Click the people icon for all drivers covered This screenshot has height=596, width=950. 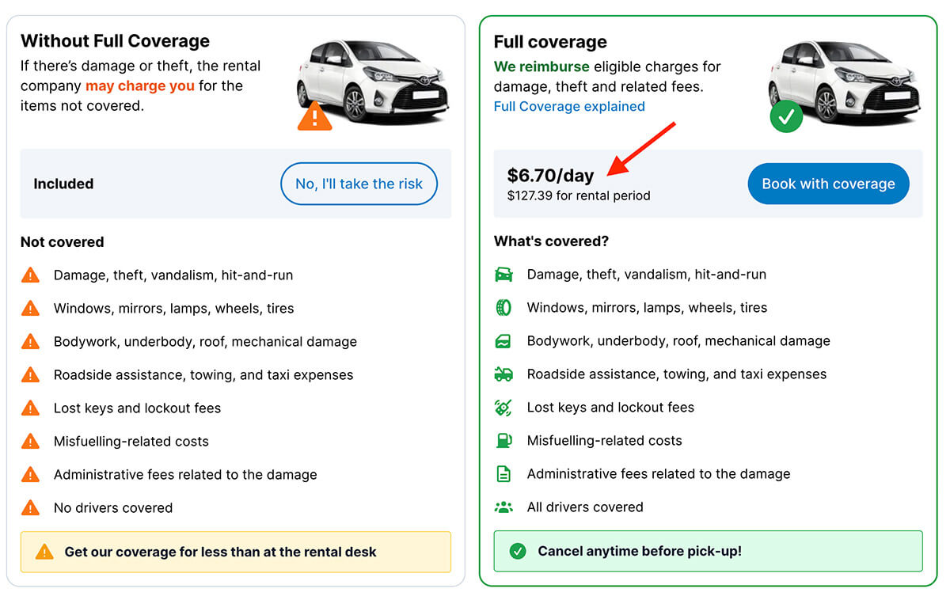503,507
